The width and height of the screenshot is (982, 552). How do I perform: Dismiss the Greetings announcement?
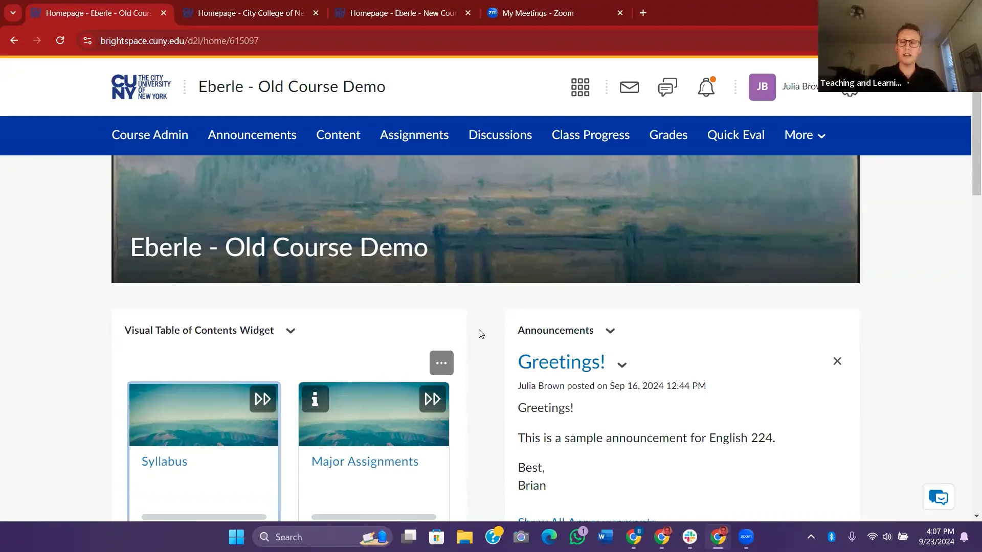click(837, 361)
